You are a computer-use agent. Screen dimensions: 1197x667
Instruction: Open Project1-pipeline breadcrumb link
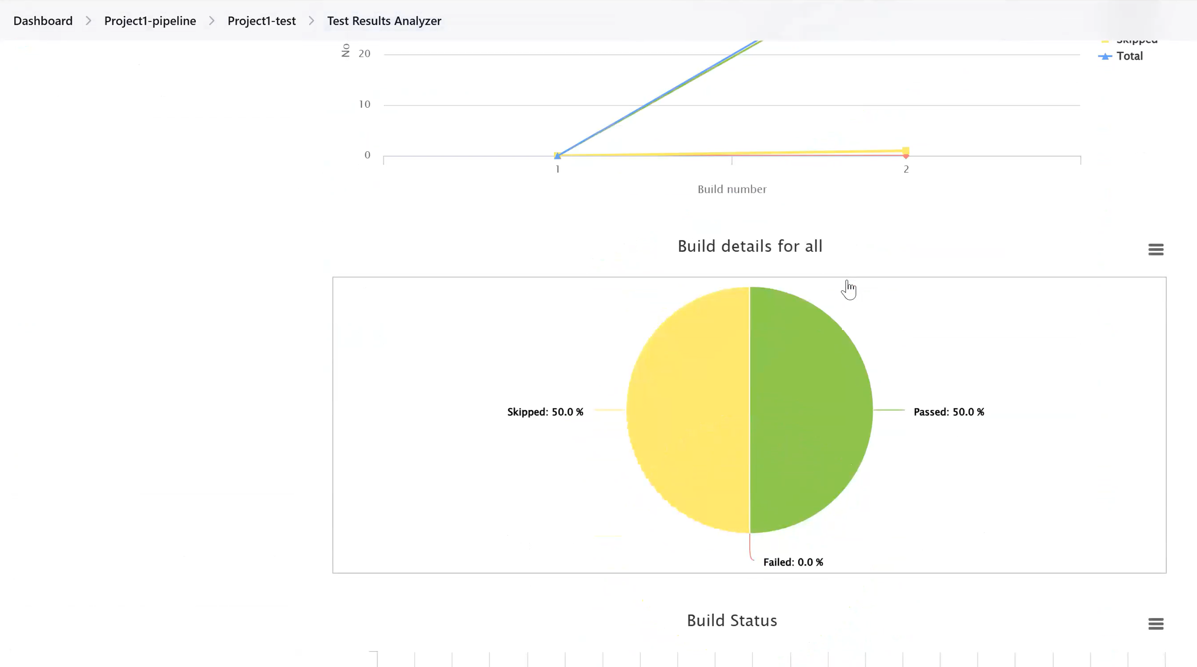coord(150,21)
